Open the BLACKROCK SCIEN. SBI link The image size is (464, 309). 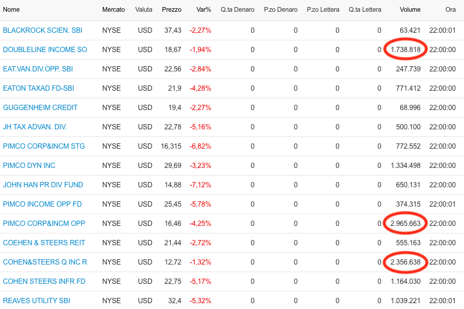pos(43,30)
